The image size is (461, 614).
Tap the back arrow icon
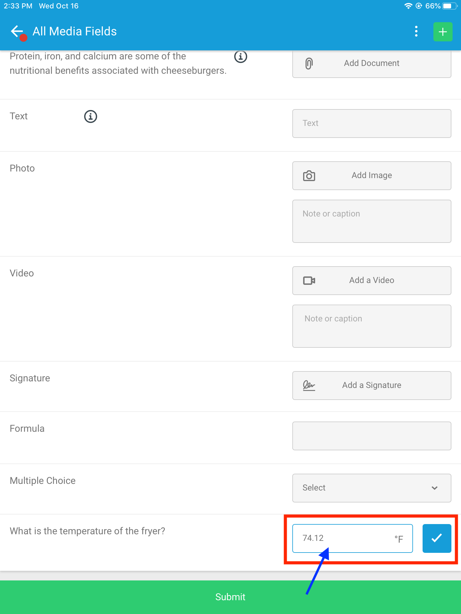click(x=17, y=31)
